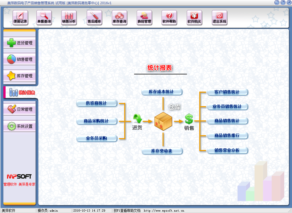
Task: Click the 商品销售排行 ranking button
Action: 227,135
